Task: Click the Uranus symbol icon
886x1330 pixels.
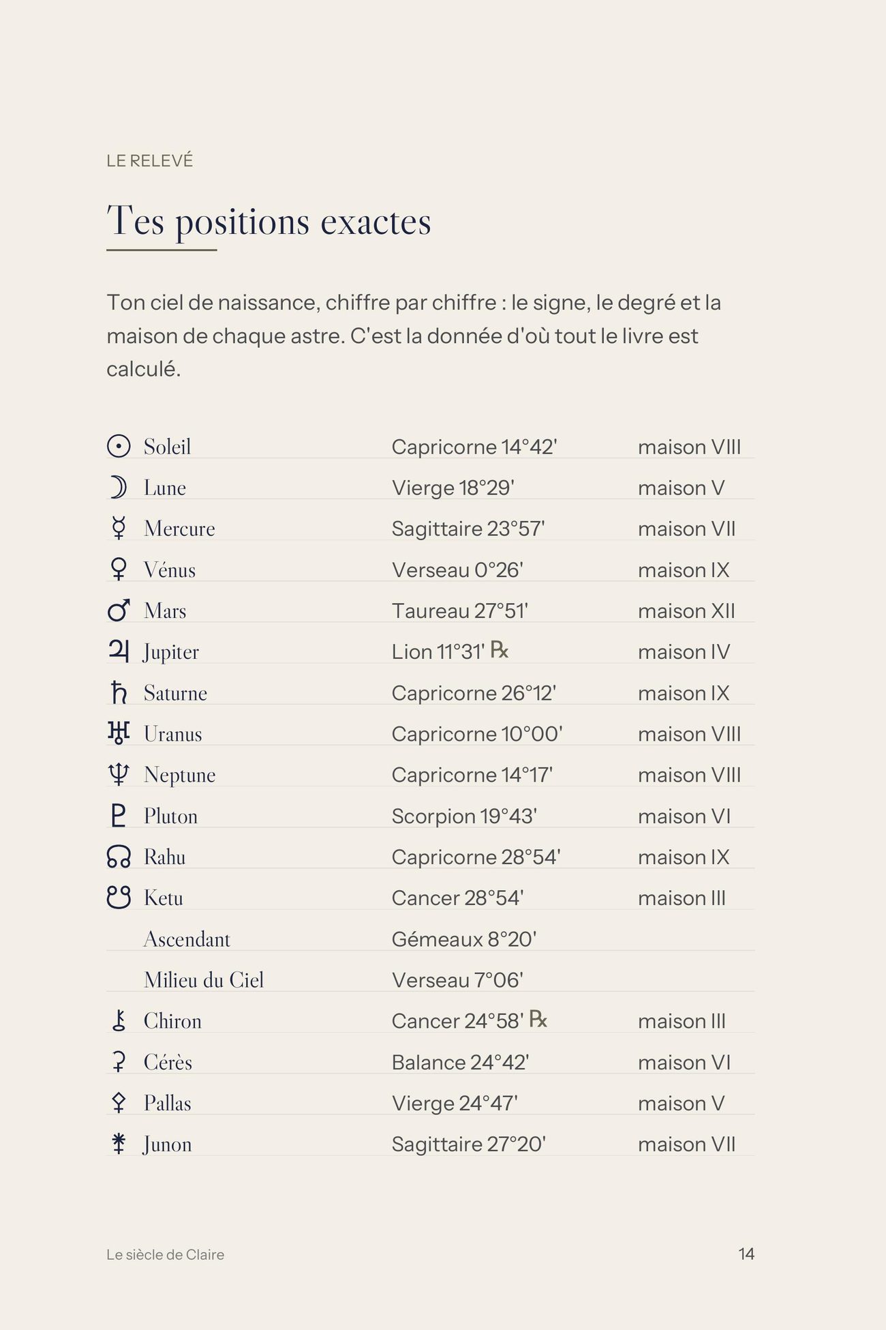Action: (x=119, y=733)
